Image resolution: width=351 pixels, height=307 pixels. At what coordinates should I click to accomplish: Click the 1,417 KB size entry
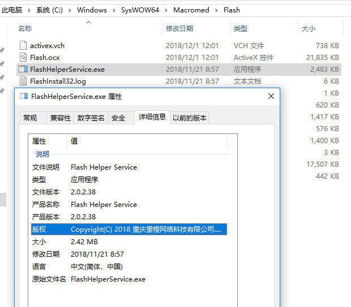pos(324,116)
